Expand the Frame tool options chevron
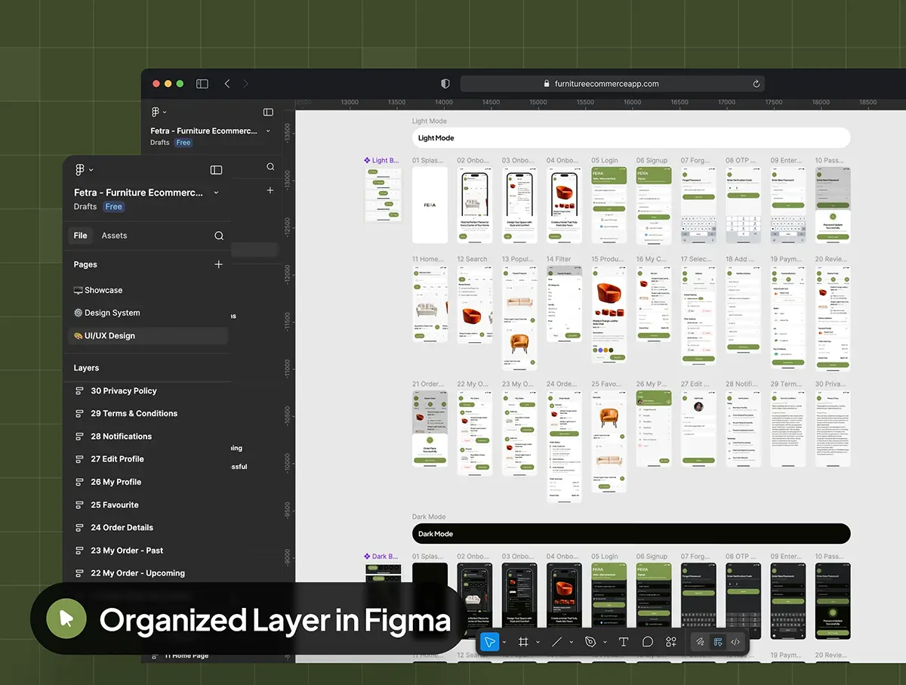Viewport: 906px width, 685px height. 538,642
